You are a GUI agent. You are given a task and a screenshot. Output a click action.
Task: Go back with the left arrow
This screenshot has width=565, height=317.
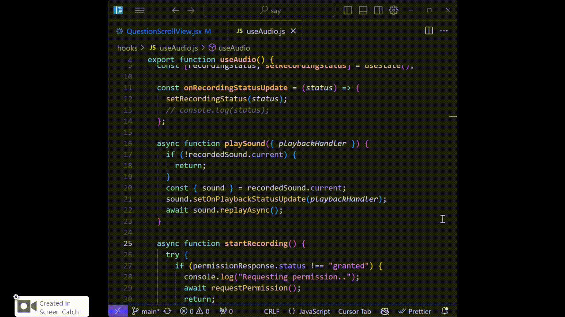(176, 11)
